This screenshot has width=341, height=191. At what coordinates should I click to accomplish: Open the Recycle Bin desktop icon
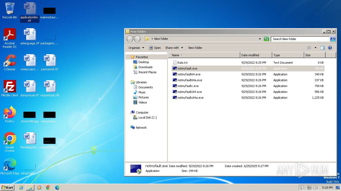tap(10, 11)
